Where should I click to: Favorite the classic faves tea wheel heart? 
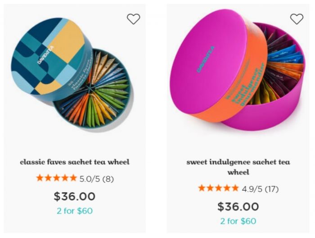coord(133,19)
